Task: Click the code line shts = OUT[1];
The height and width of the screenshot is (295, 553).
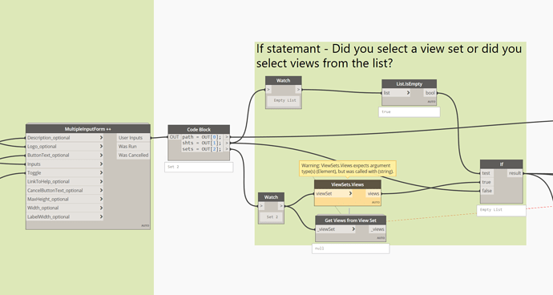Action: pyautogui.click(x=202, y=143)
